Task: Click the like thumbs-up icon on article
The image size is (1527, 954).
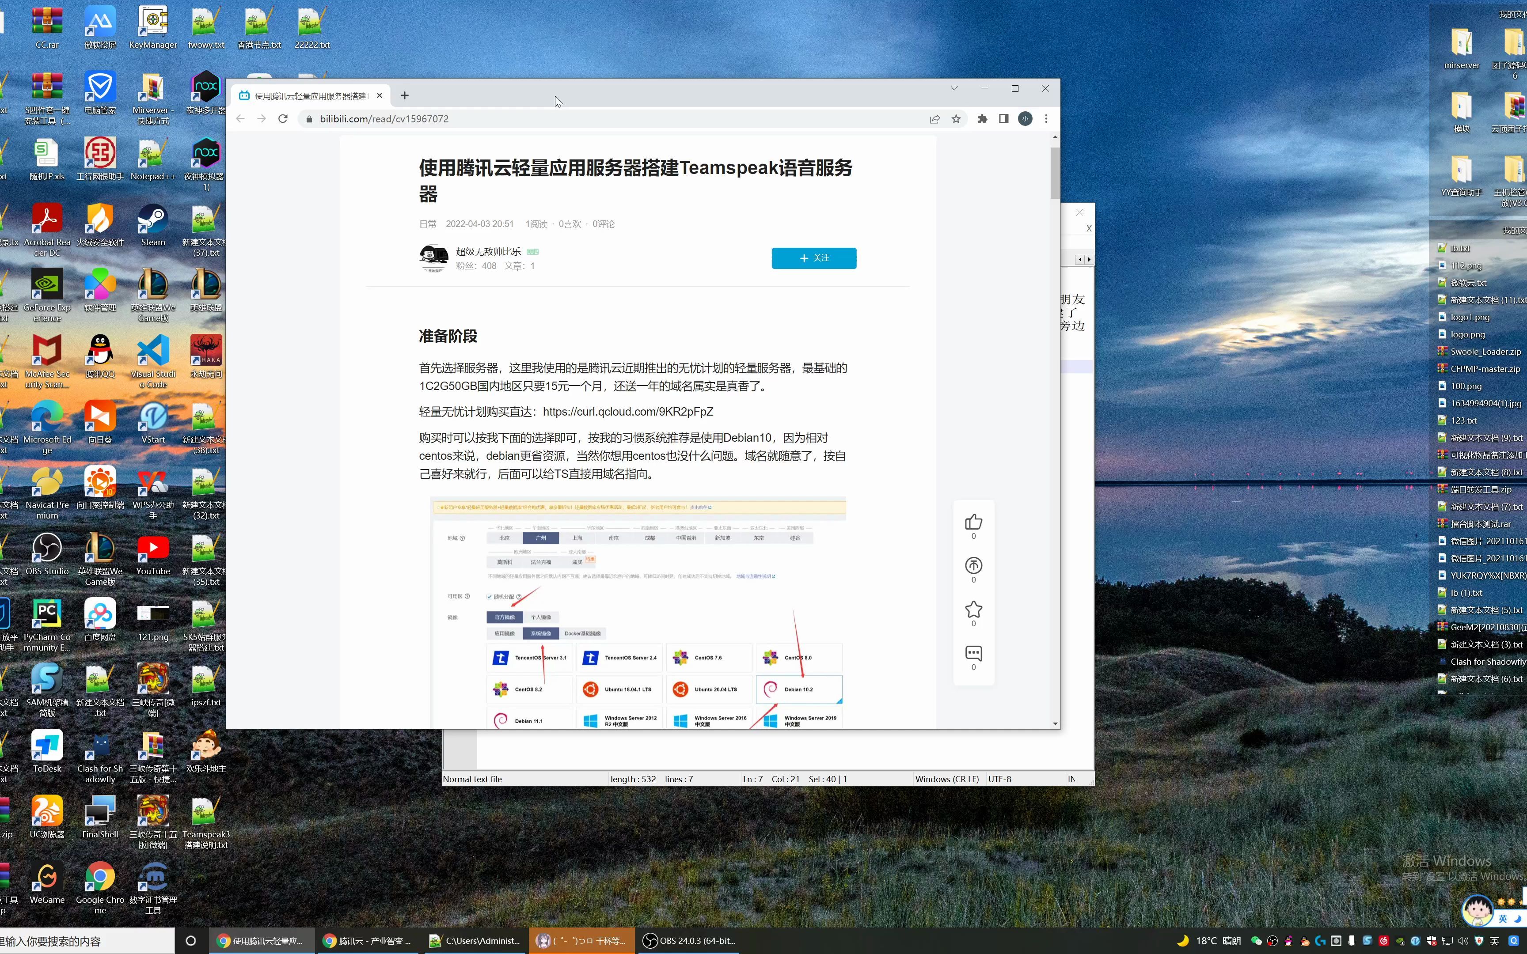Action: click(x=973, y=522)
